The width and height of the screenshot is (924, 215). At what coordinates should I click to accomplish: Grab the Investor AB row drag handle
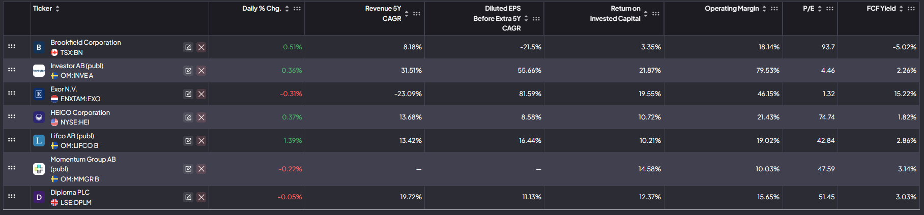(12, 70)
